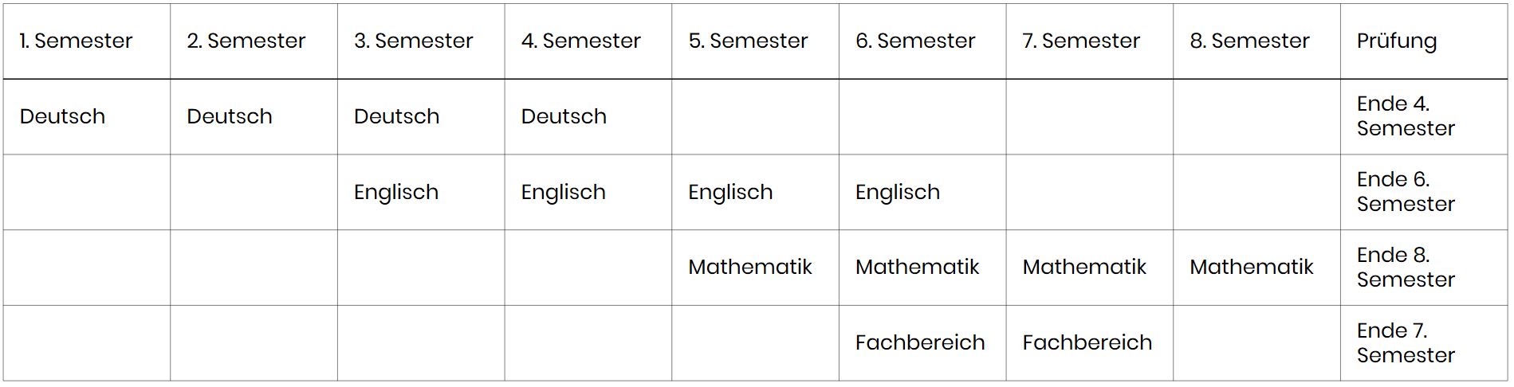Click the '3. Semester' header cell

pos(413,41)
